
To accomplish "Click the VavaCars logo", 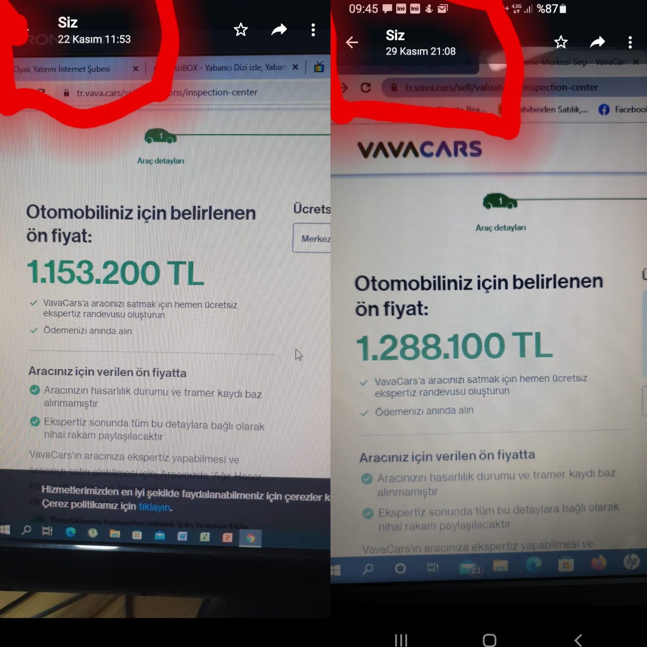I will [x=420, y=149].
